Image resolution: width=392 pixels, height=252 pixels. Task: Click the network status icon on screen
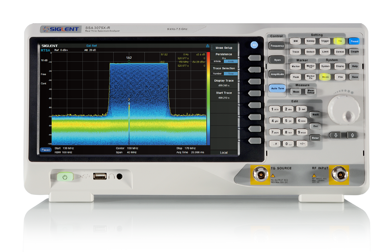[x=207, y=46]
